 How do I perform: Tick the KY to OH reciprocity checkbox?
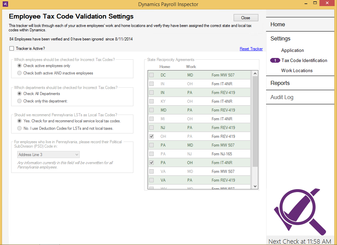152,101
